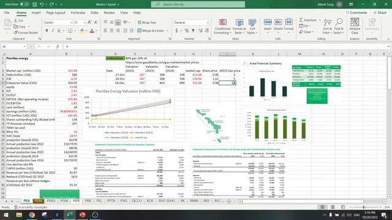Screen dimensions: 392x220
Task: Open the Formulas ribbon tab
Action: click(78, 12)
